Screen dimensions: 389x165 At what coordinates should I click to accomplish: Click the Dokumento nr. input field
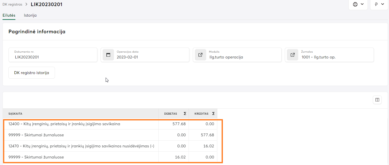53,57
